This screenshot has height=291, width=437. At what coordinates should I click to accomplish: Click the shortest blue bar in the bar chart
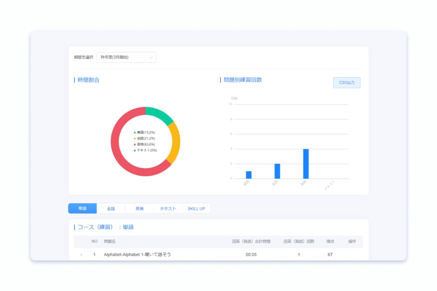249,175
